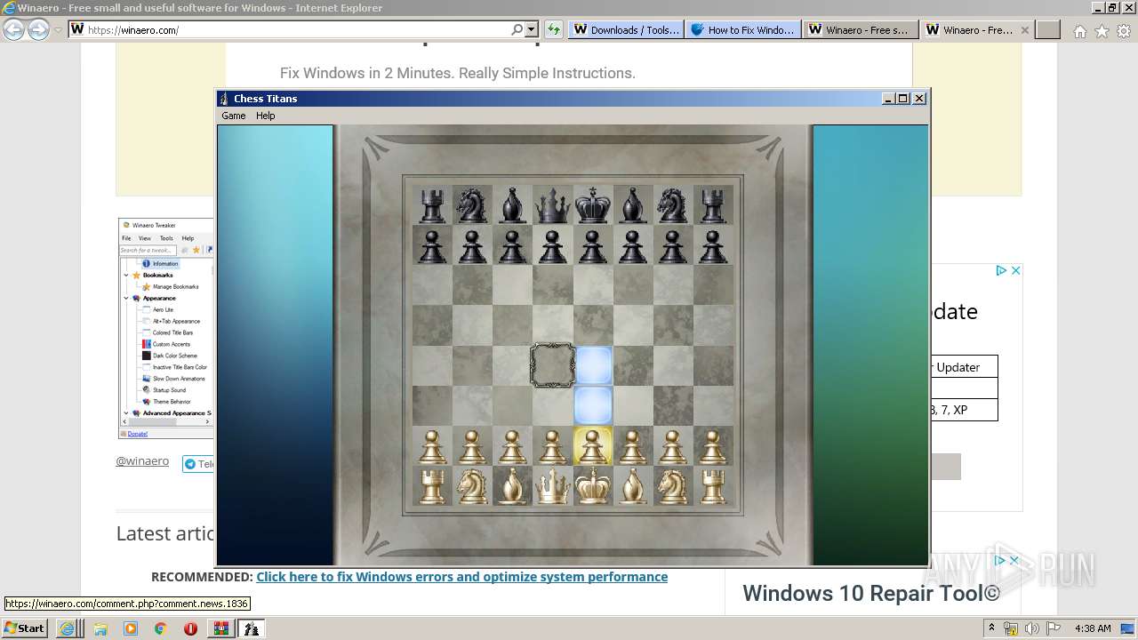Image resolution: width=1138 pixels, height=640 pixels.
Task: Click the black pawn on e7
Action: (x=593, y=245)
